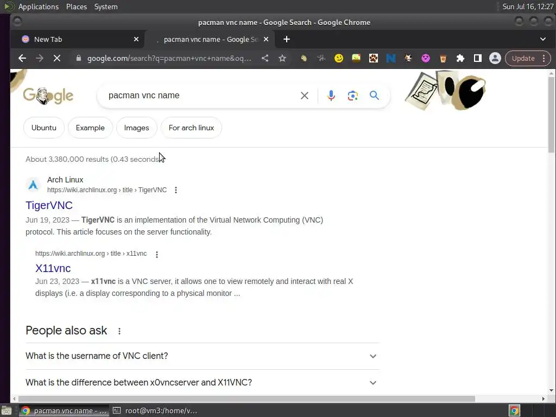Click the address bar URL
The width and height of the screenshot is (556, 417).
[169, 58]
